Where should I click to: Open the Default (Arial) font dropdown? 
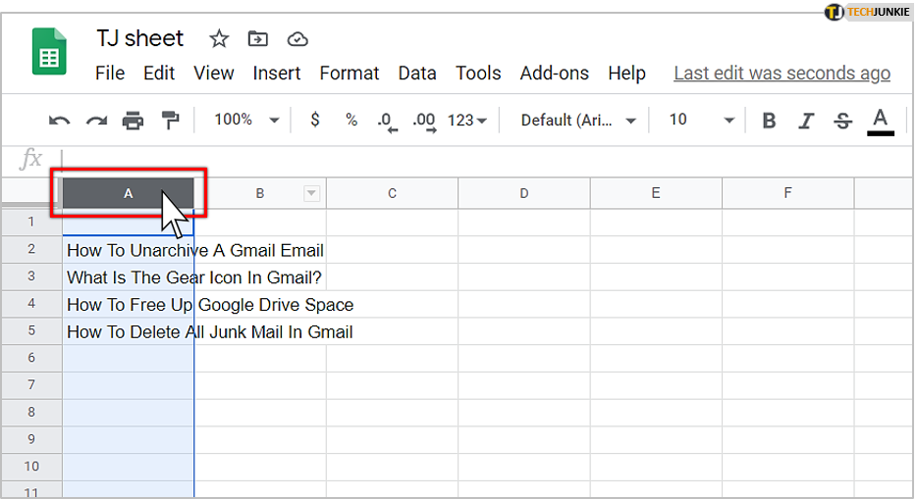pos(578,121)
